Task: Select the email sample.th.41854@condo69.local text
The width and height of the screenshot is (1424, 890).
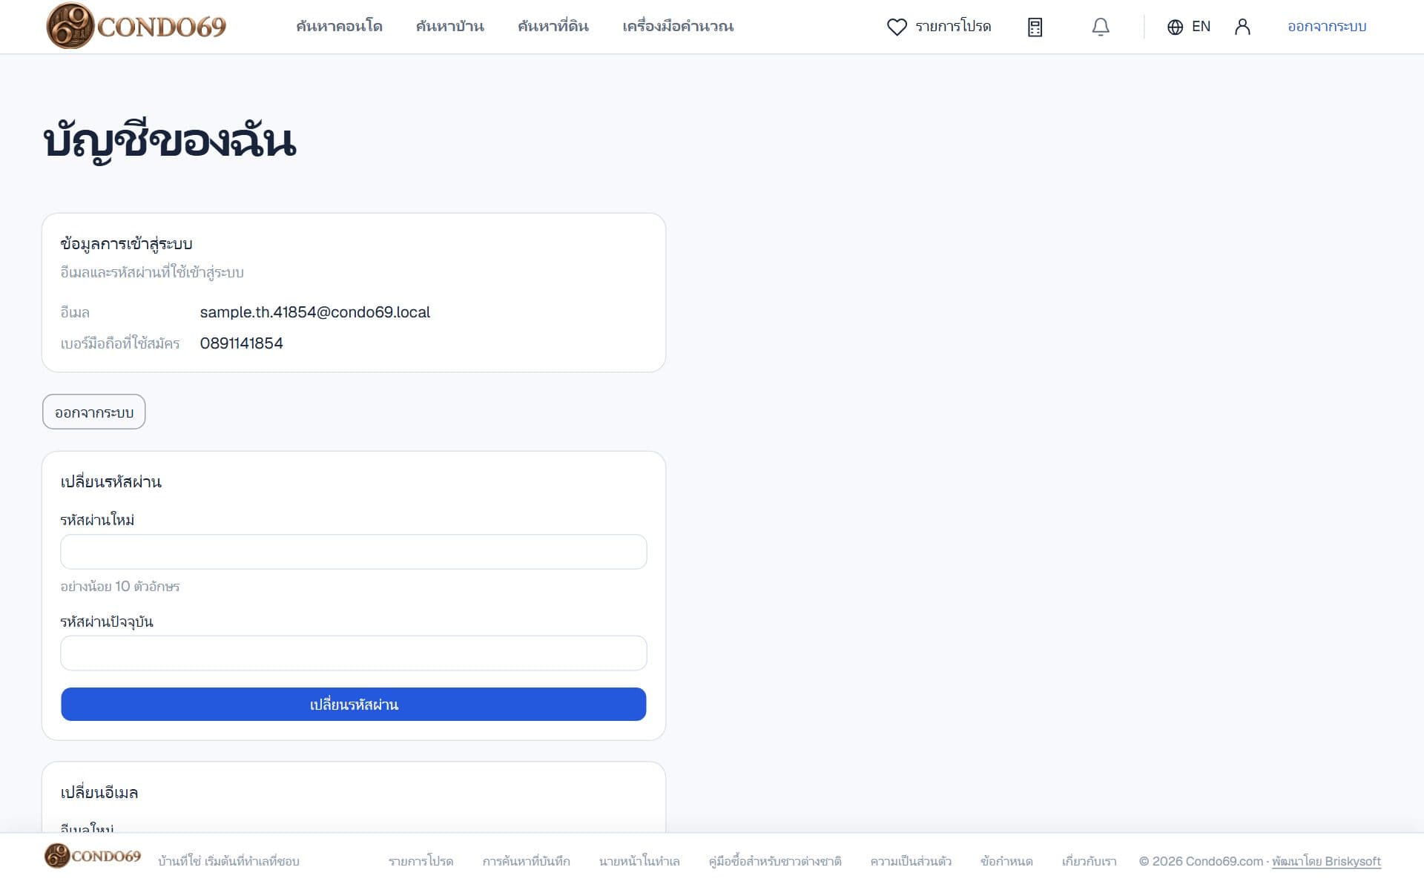Action: click(x=315, y=312)
